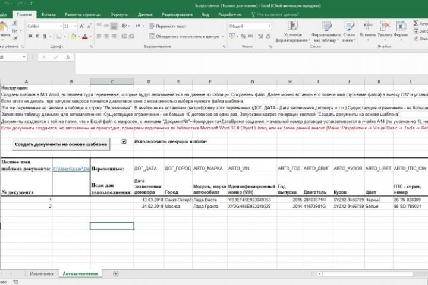Align text to middle of cell
428x285 pixels.
coord(106,26)
